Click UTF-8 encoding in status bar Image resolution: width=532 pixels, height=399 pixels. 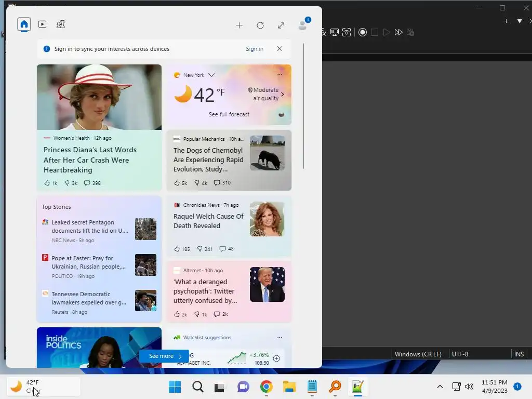coord(460,354)
